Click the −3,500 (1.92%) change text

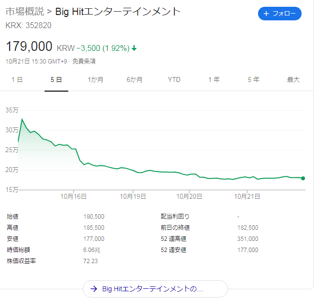click(x=103, y=48)
